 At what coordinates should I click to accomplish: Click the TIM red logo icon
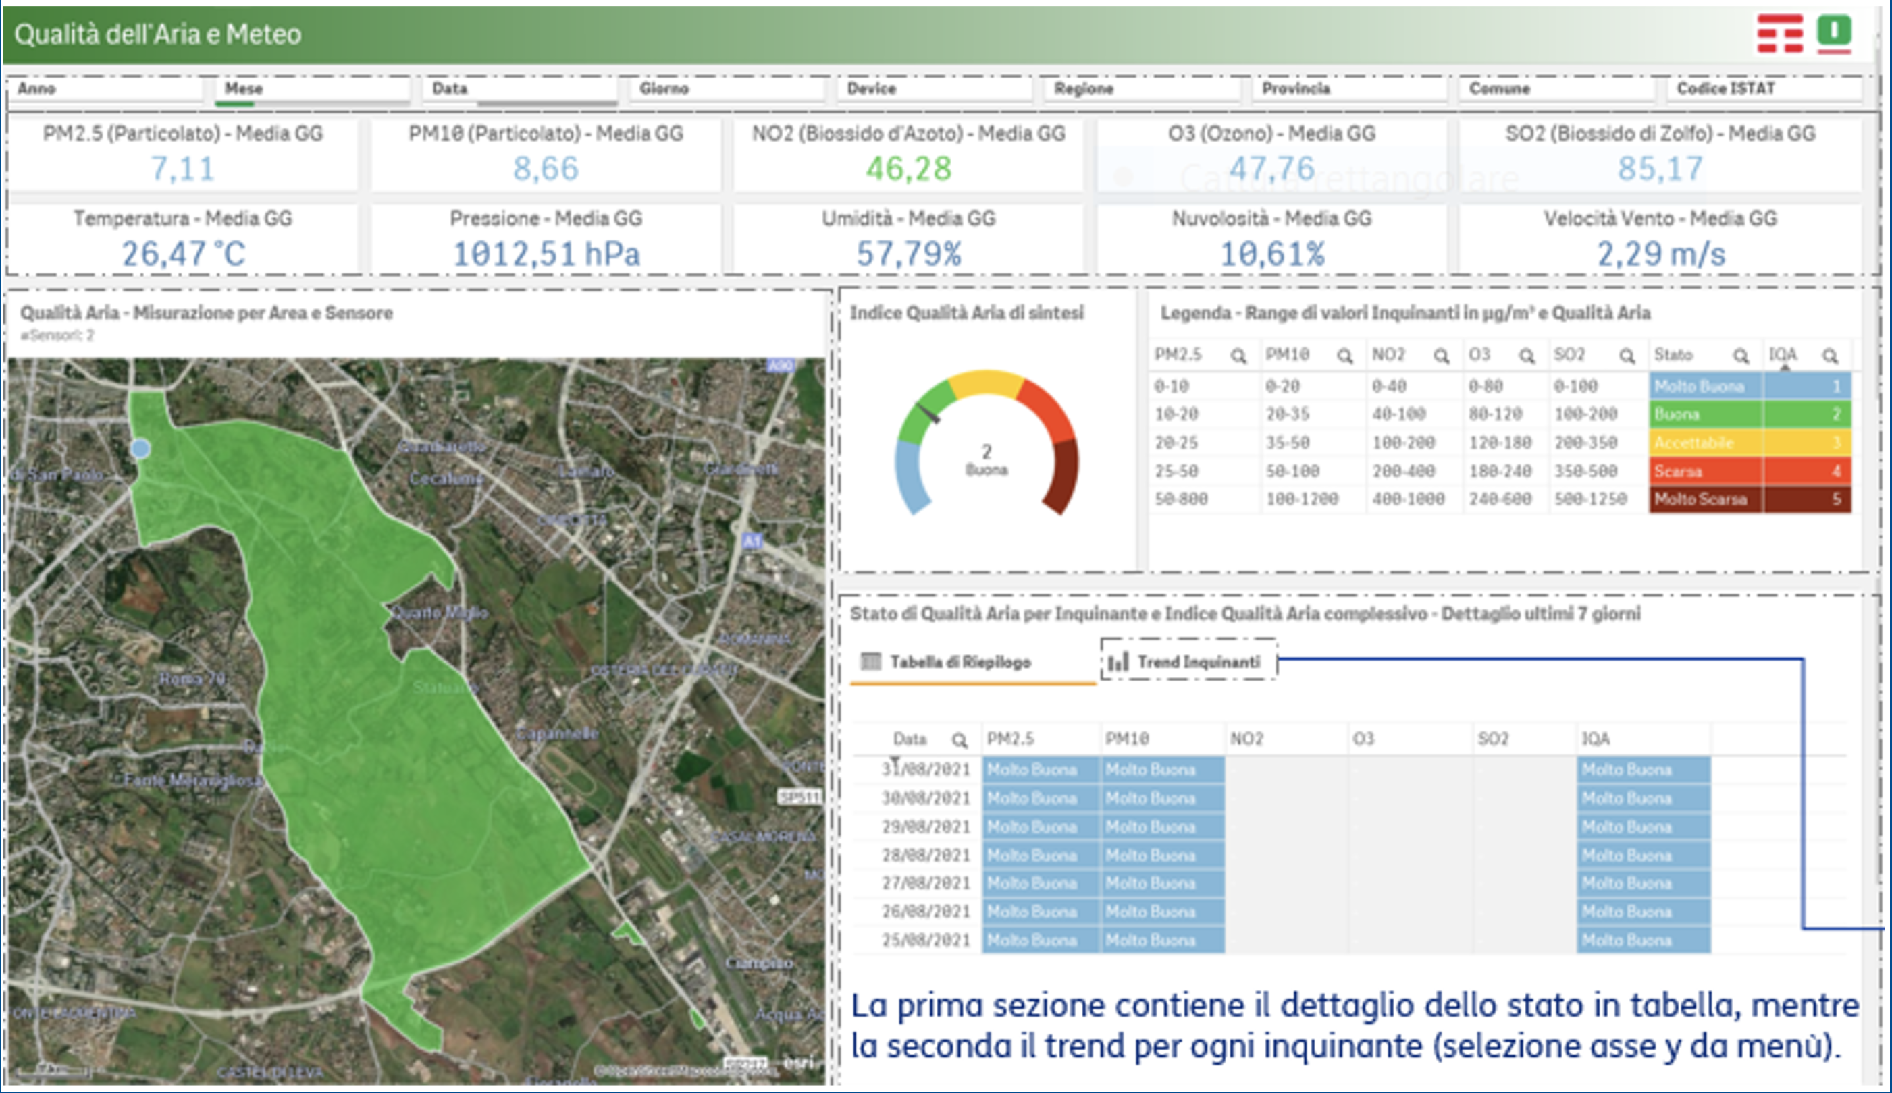click(1779, 34)
